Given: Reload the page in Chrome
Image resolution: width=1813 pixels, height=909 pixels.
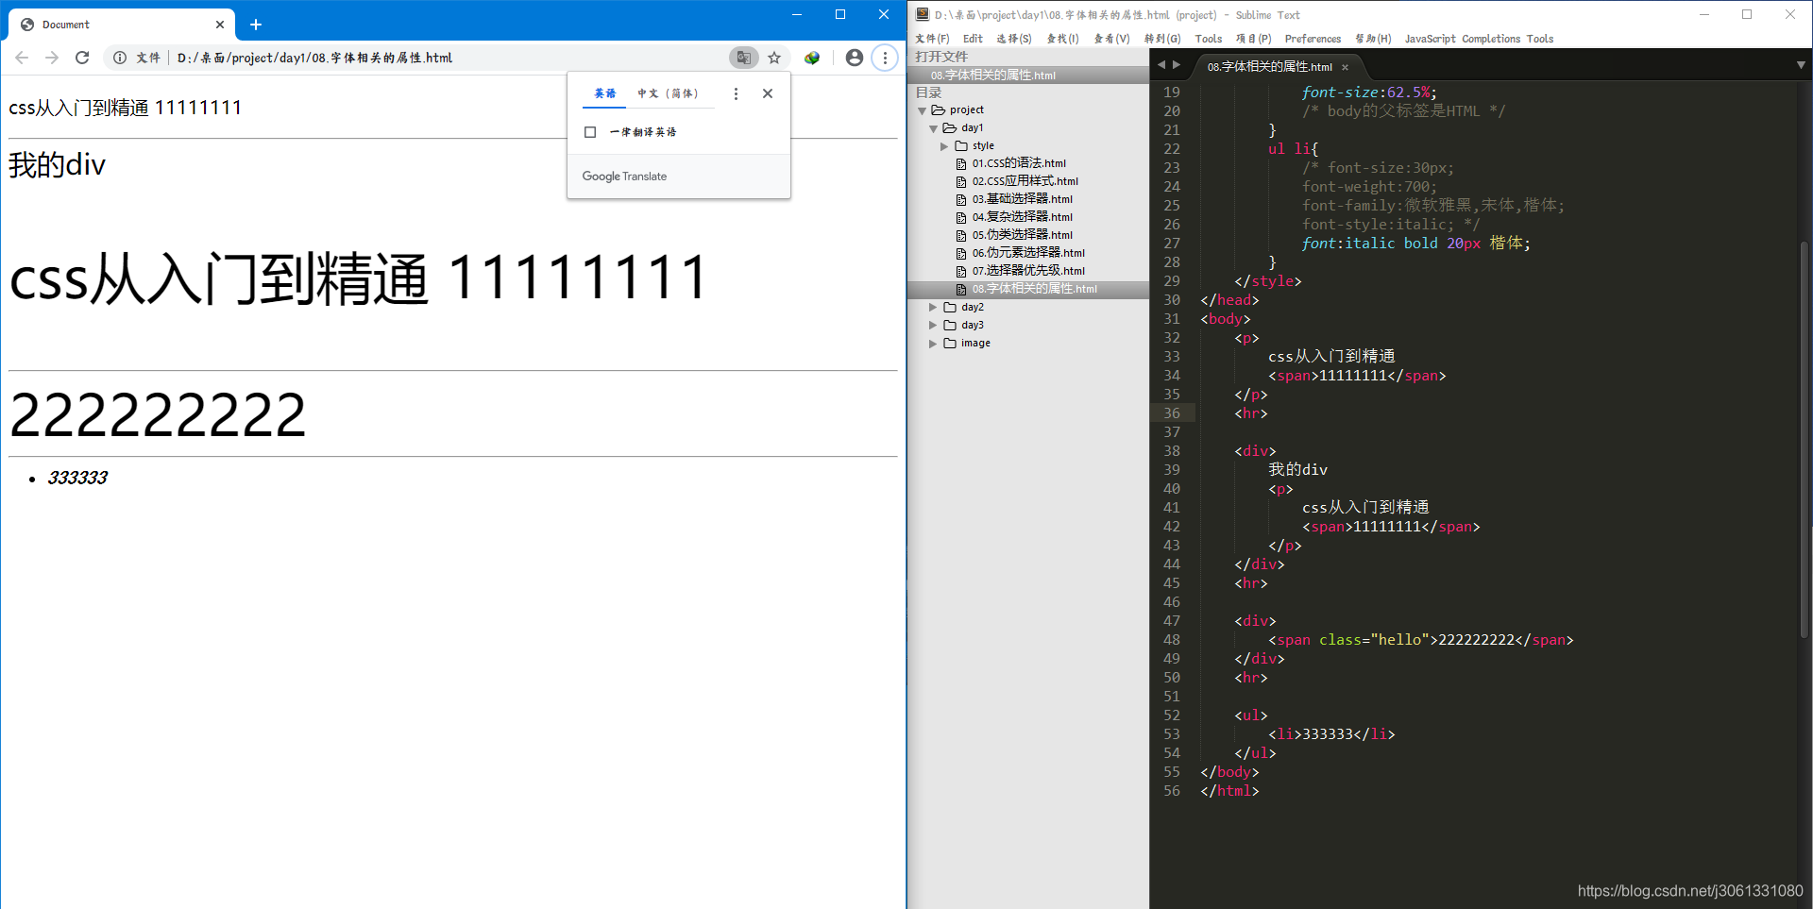Looking at the screenshot, I should click(x=82, y=58).
